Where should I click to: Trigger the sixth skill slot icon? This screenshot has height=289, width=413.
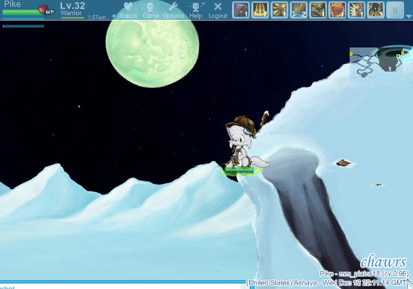pyautogui.click(x=337, y=10)
